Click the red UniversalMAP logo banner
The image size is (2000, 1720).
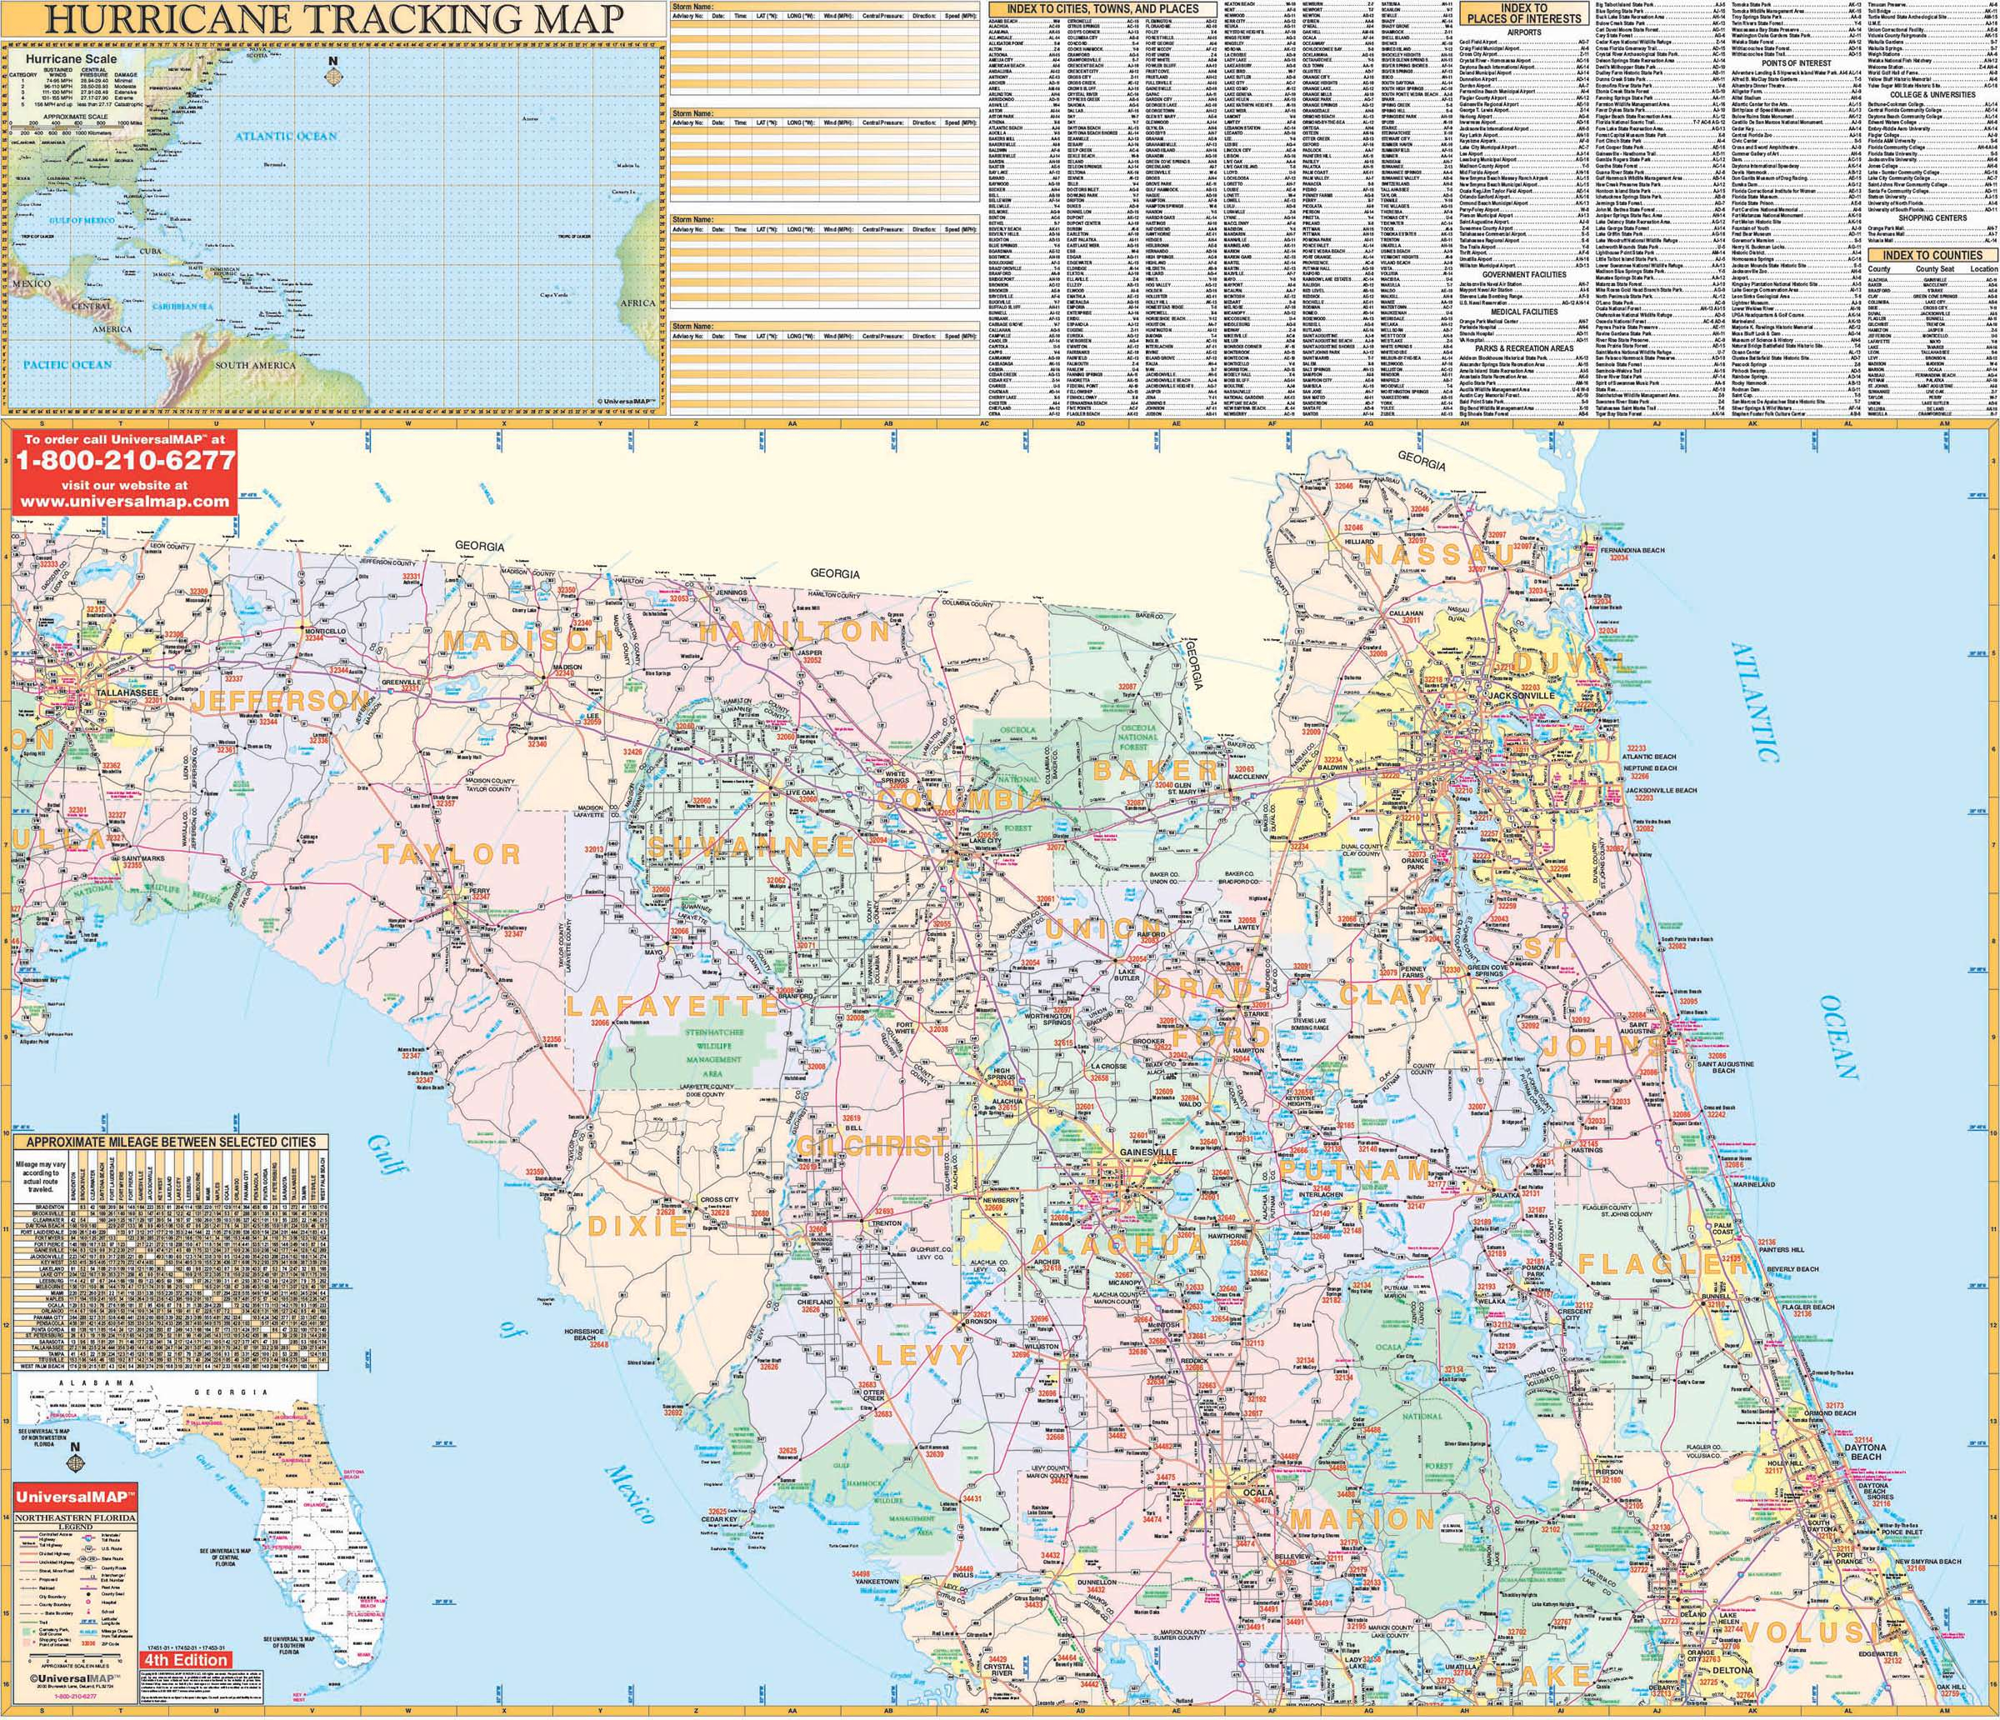75,1496
